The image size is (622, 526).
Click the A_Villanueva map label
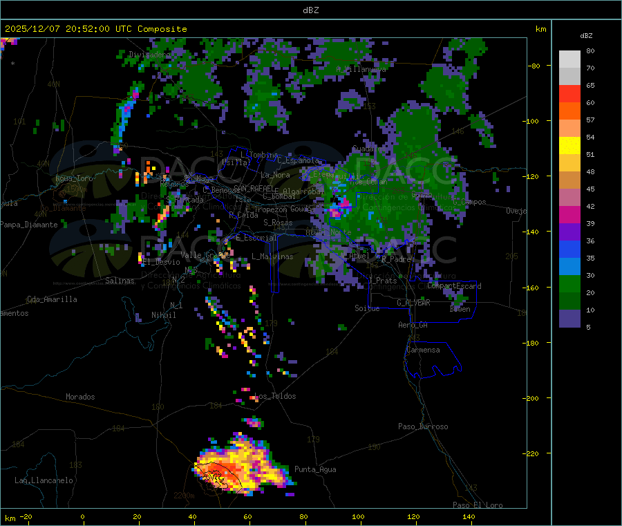click(x=361, y=69)
